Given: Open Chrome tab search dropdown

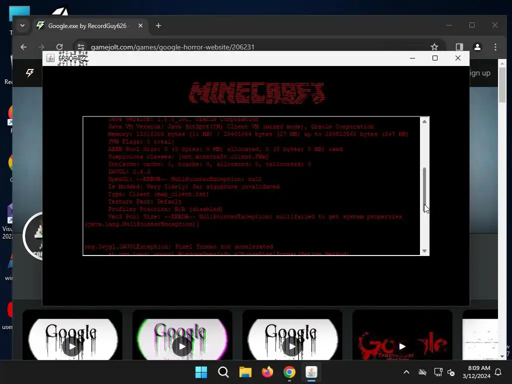Looking at the screenshot, I should (x=22, y=25).
